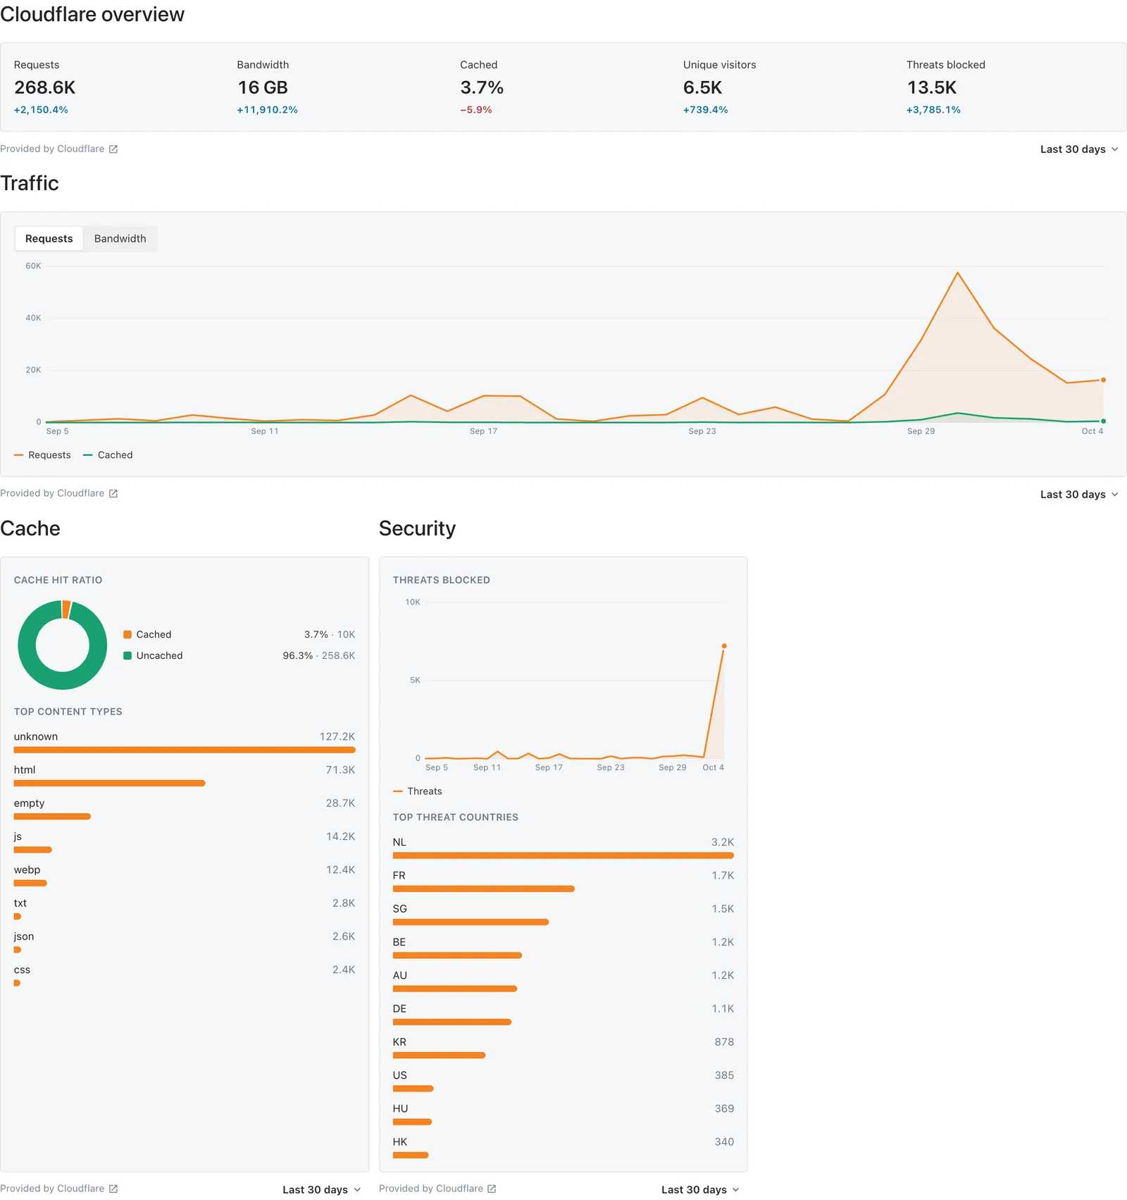Click the 'webp' content type row label
This screenshot has height=1200, width=1127.
tap(27, 870)
